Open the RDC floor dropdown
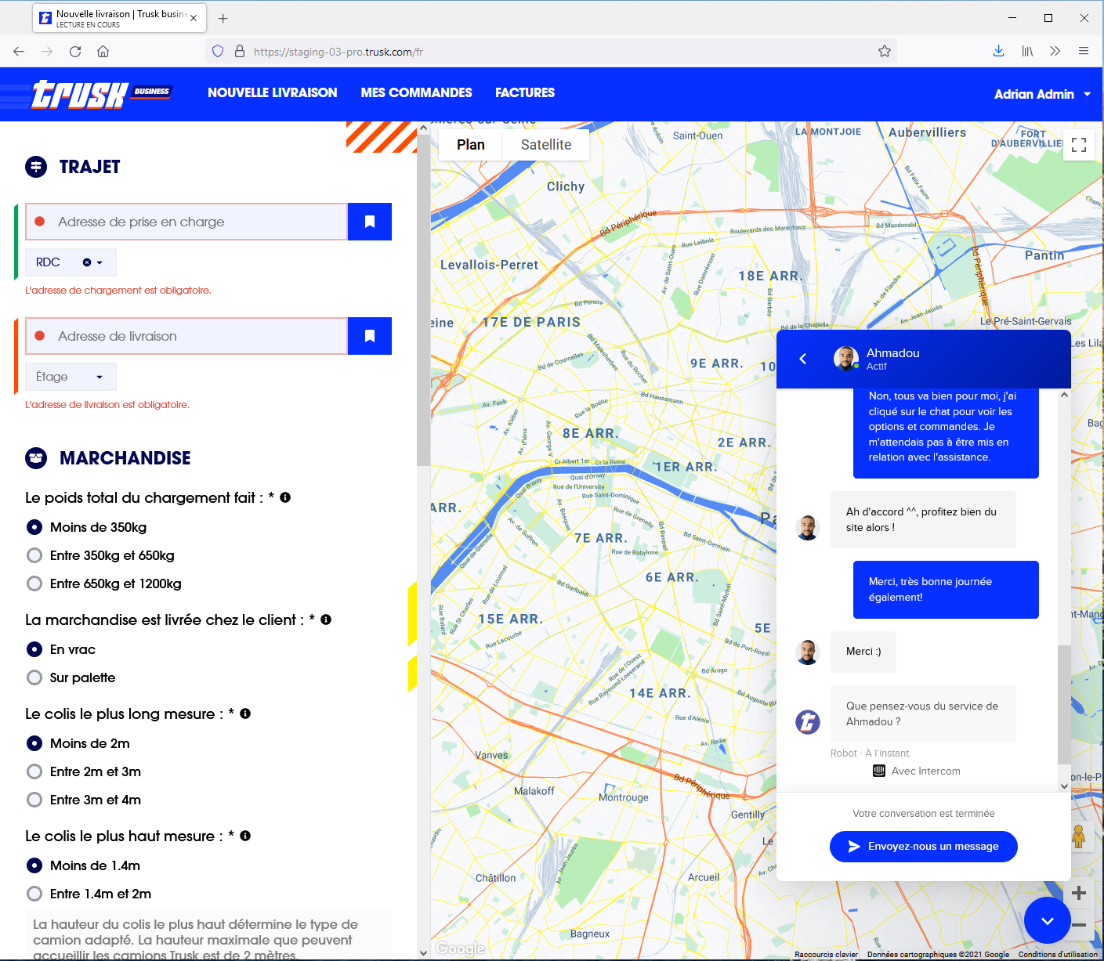 click(x=100, y=262)
